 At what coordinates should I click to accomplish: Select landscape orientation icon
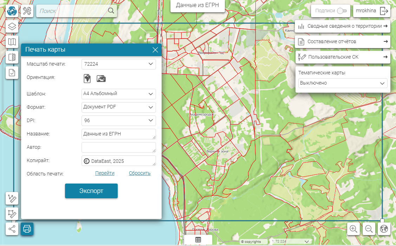pyautogui.click(x=102, y=78)
